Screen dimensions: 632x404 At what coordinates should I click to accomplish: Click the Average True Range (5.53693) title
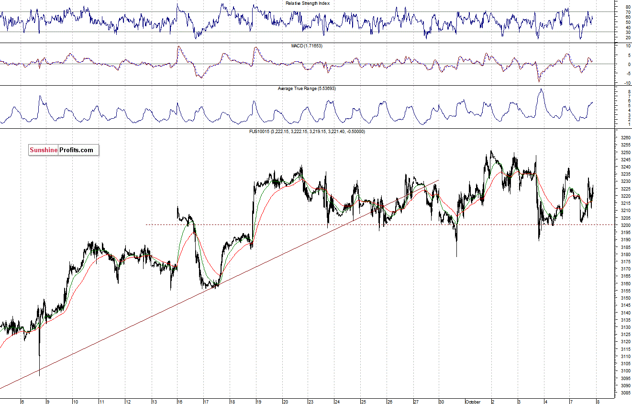pos(308,89)
